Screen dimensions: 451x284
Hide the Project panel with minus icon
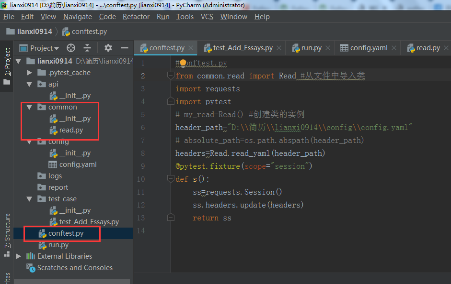pos(125,48)
